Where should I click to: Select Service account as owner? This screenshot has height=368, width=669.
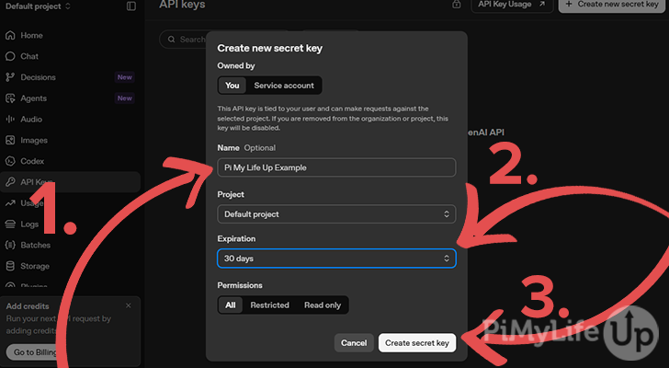click(284, 86)
